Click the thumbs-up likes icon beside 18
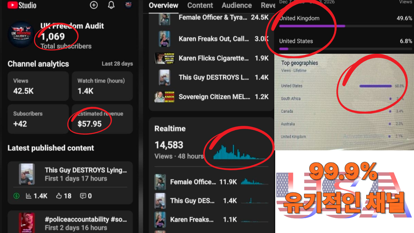Viewport: 414px width, 233px height. click(59, 196)
